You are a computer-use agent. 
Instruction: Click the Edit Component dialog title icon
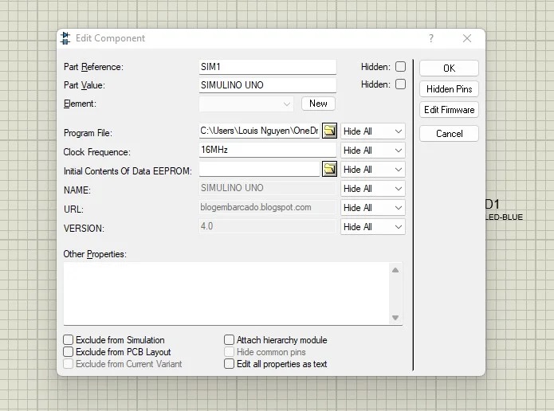[65, 38]
